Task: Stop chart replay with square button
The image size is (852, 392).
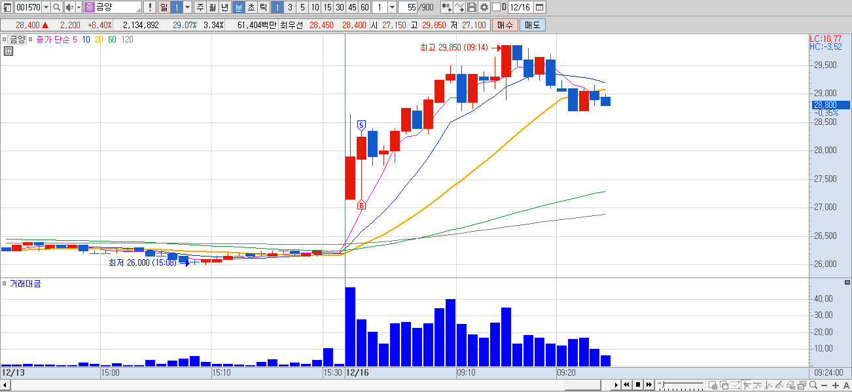Action: pos(638,385)
